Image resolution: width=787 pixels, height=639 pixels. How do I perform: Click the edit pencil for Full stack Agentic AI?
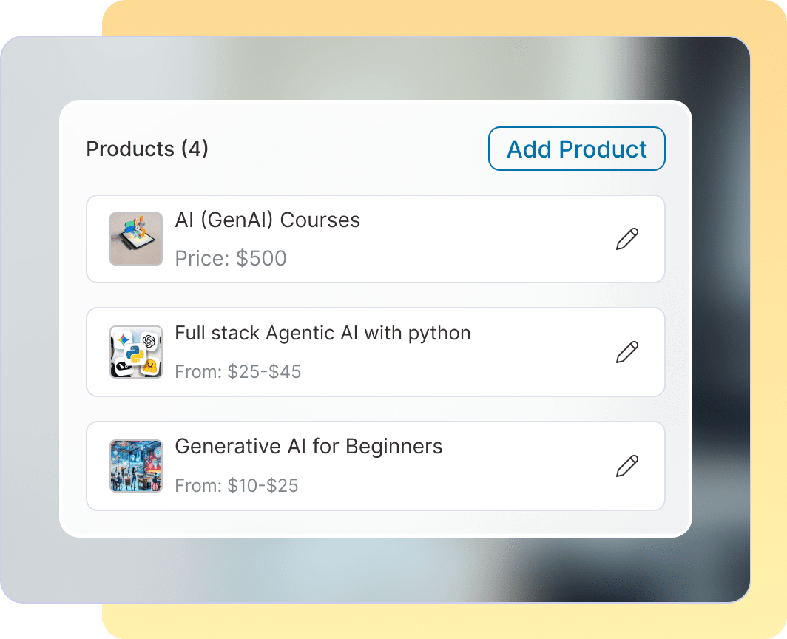(x=626, y=352)
